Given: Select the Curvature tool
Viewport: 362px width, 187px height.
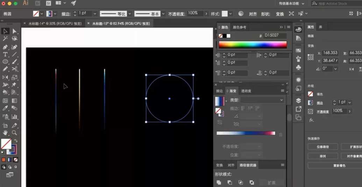Looking at the screenshot, I should click(14, 47).
